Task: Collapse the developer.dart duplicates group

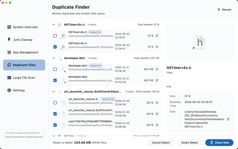Action: [53, 58]
